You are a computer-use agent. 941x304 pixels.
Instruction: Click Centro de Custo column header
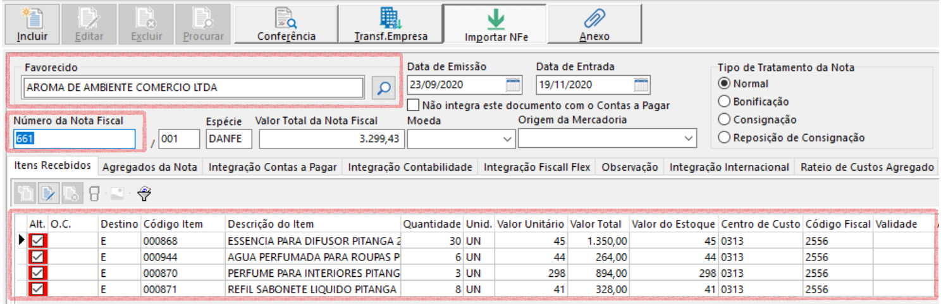[x=761, y=224]
